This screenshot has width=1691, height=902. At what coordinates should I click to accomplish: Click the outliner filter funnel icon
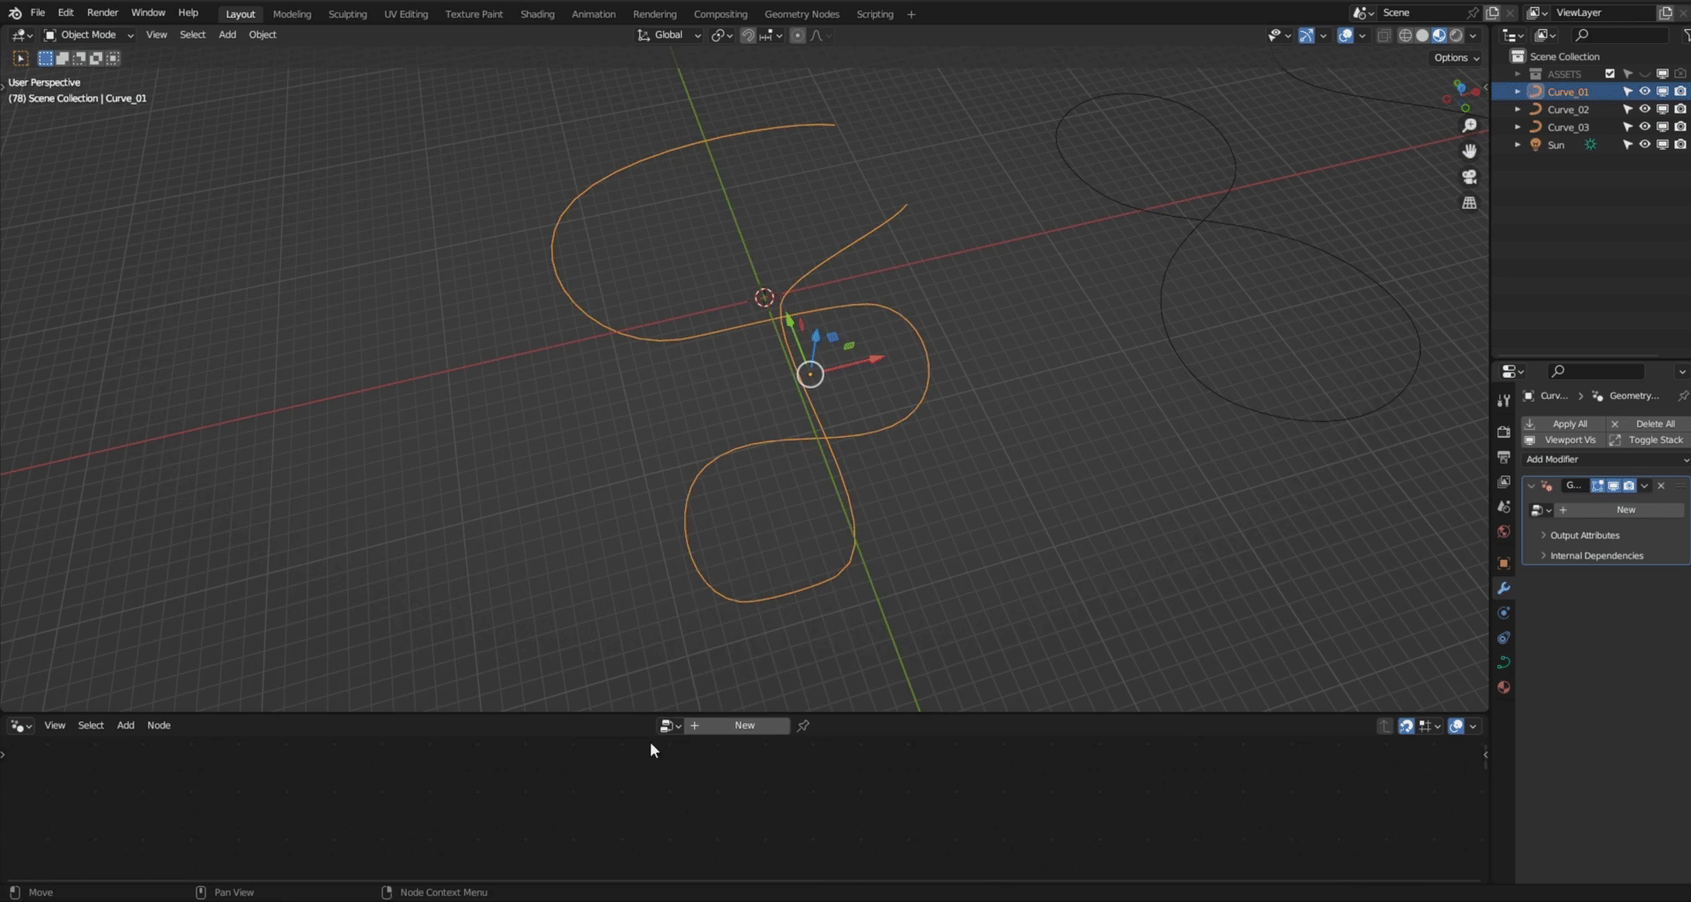tap(1686, 35)
